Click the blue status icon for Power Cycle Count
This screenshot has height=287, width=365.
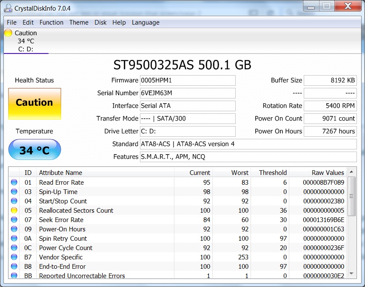pos(14,248)
